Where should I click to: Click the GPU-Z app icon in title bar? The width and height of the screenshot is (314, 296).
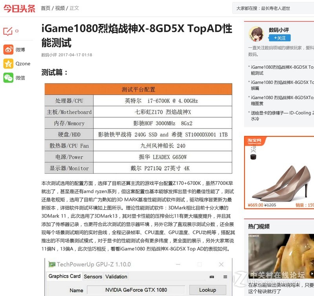52,264
